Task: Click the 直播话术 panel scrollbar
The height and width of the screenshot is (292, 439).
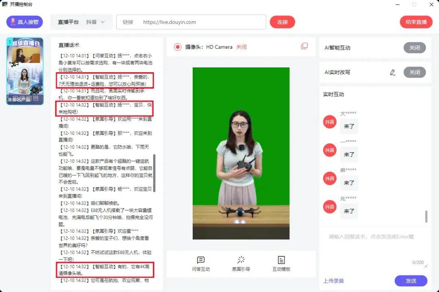Action: [154, 173]
